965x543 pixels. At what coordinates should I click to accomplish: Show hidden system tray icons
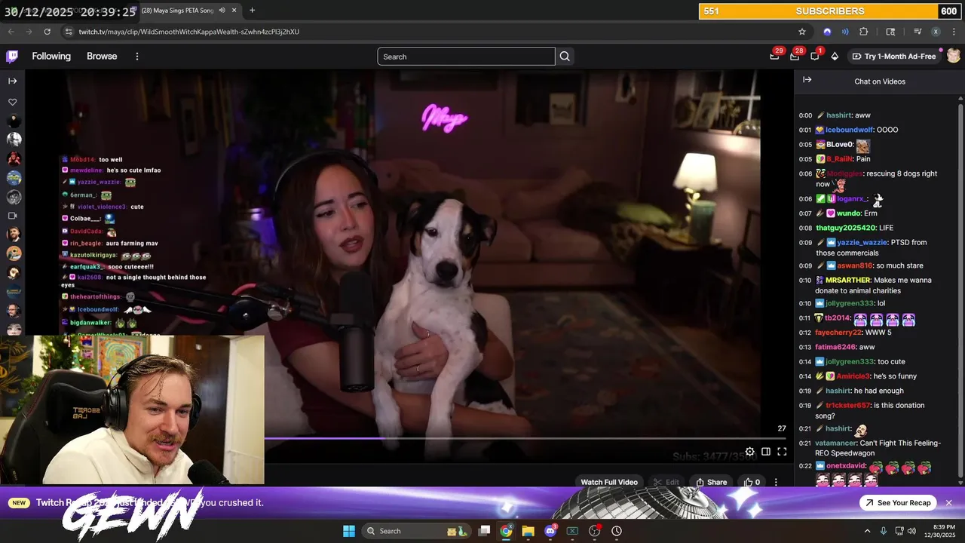pyautogui.click(x=867, y=531)
